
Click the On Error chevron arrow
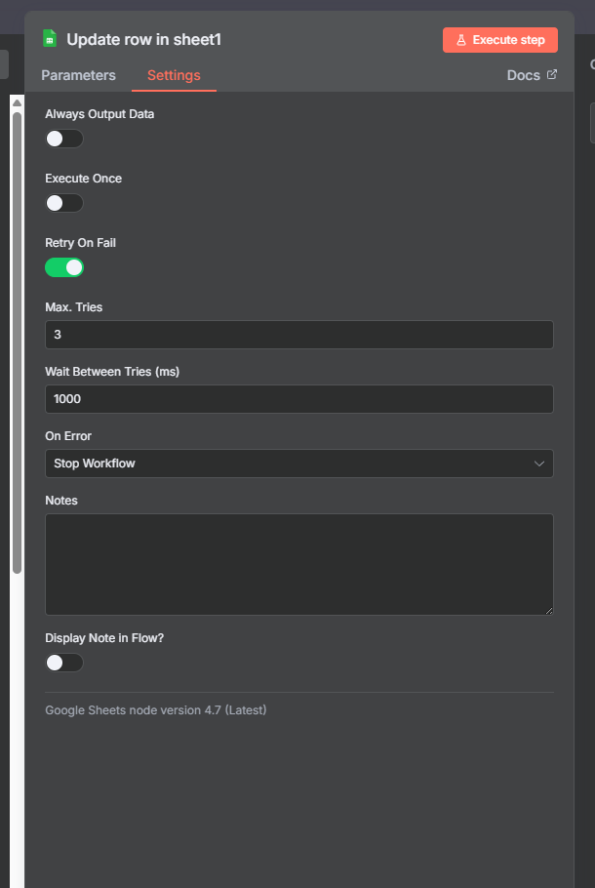(539, 464)
